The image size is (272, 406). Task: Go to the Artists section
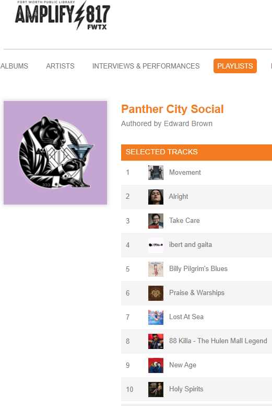(x=60, y=66)
